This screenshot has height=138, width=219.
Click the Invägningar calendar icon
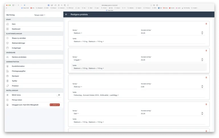tap(7, 48)
